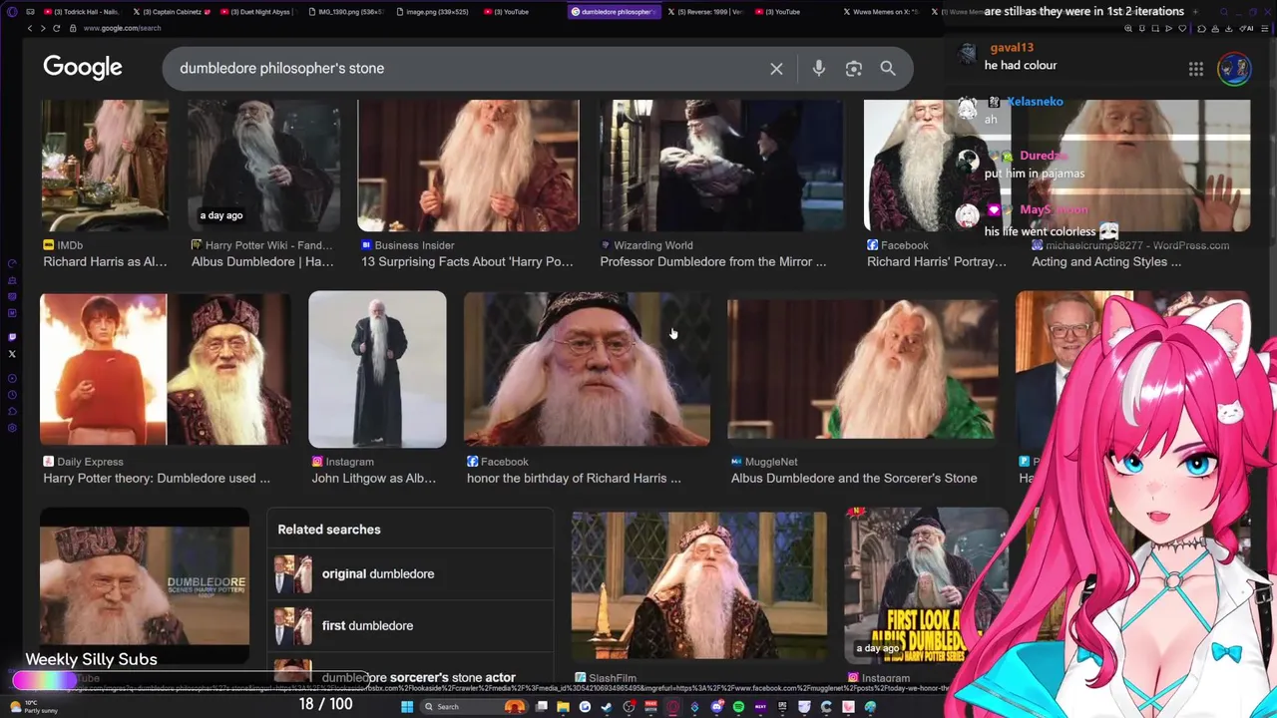Click username gaval13 in chat overlay
Image resolution: width=1277 pixels, height=718 pixels.
click(x=1011, y=48)
